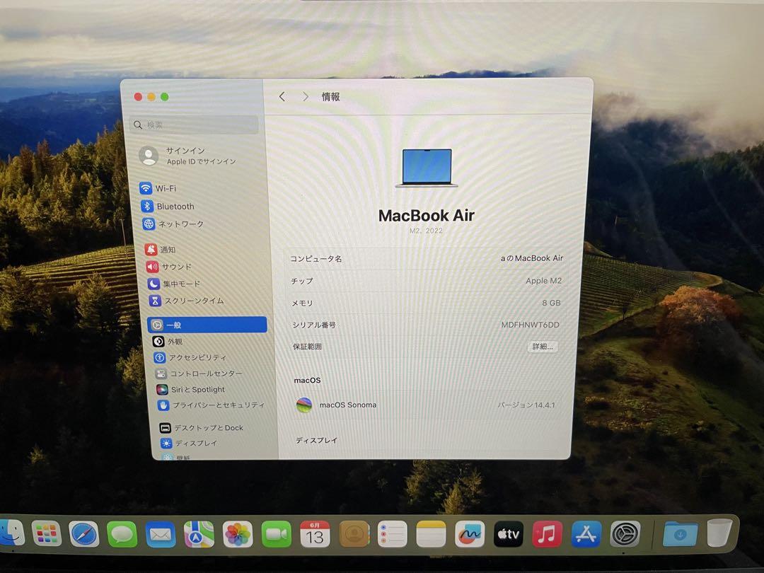Click version text バージョン14.4.1
The height and width of the screenshot is (573, 764).
point(526,405)
